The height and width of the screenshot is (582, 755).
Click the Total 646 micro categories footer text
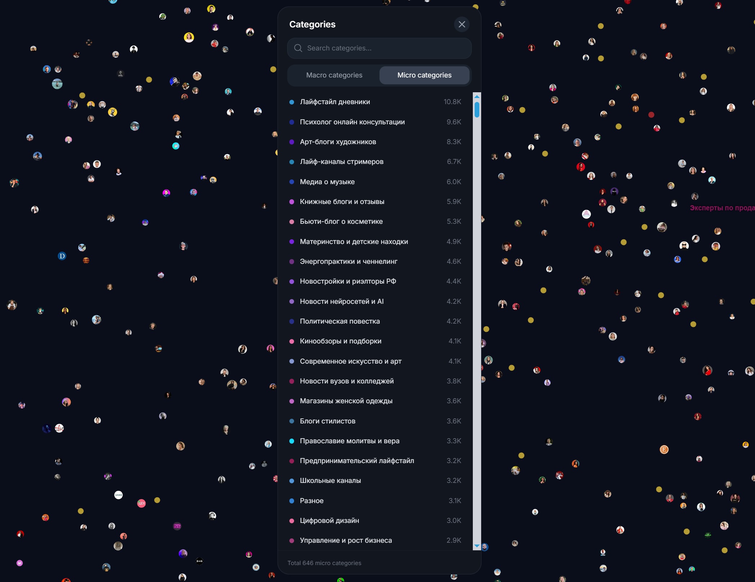[324, 563]
